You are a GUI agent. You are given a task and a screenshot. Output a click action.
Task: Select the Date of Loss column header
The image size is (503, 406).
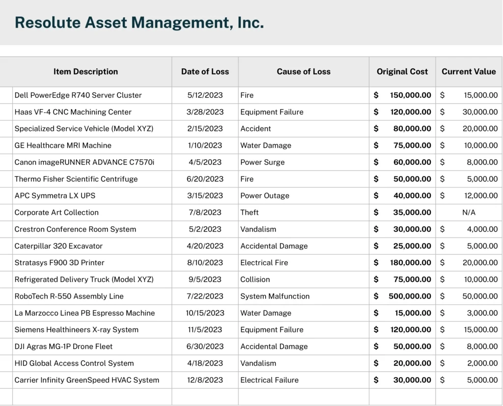pyautogui.click(x=205, y=72)
